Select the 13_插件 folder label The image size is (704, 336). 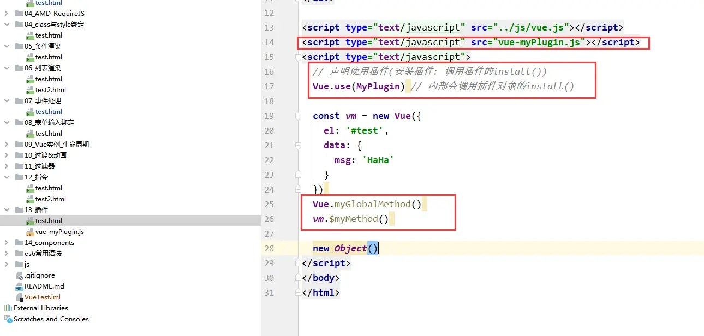[37, 210]
